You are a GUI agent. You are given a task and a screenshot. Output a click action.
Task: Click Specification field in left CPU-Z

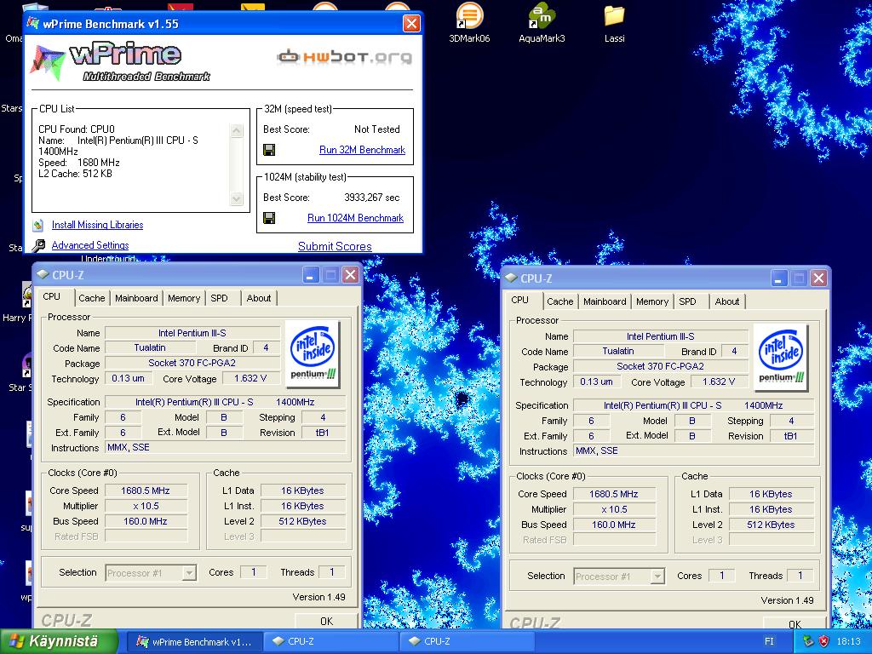[x=225, y=402]
